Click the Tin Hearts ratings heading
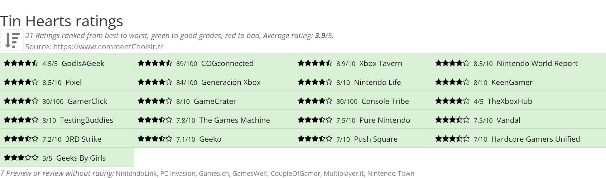Image resolution: width=606 pixels, height=178 pixels. (61, 21)
